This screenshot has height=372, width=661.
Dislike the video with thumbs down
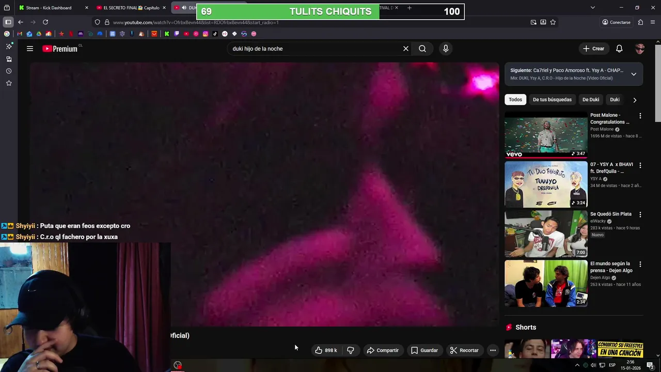[351, 350]
